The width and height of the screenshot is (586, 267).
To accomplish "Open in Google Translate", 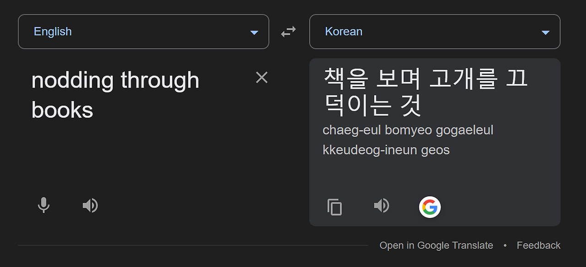I will [436, 245].
